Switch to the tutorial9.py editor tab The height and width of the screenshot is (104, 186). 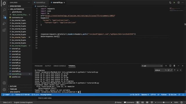tap(41, 3)
